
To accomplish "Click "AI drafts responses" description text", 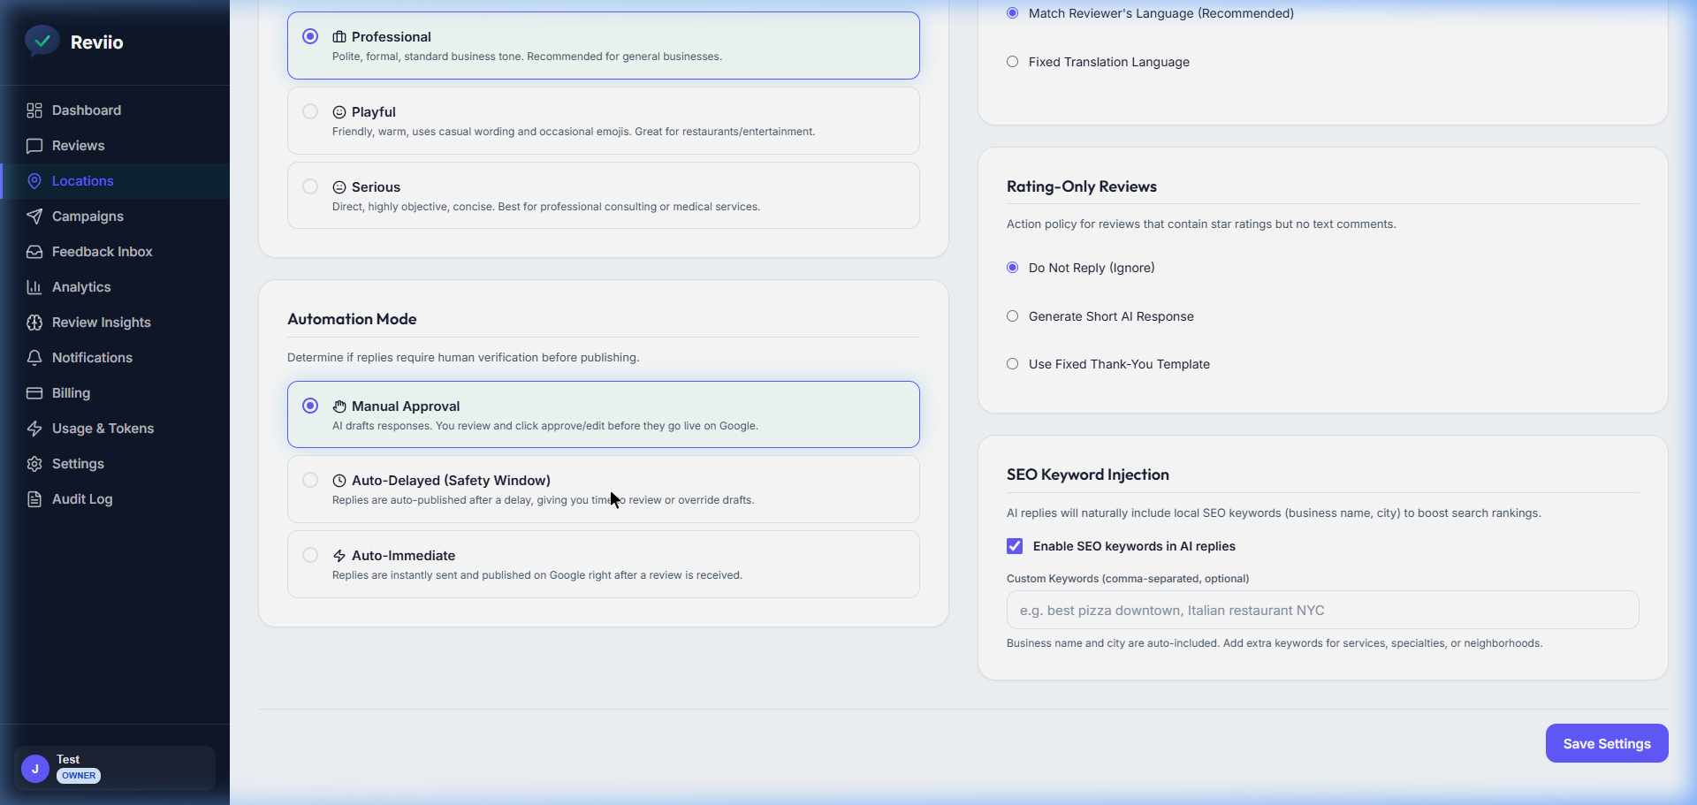I will coord(545,426).
